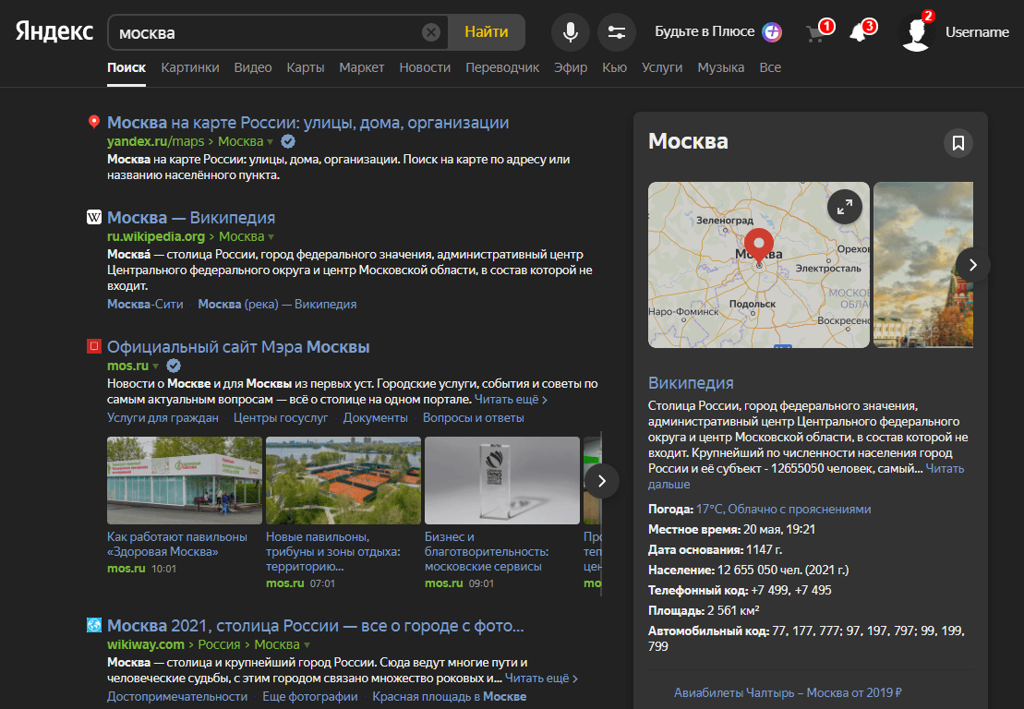Open Москва — Википедия result title
Viewport: 1024px width, 709px height.
(191, 217)
